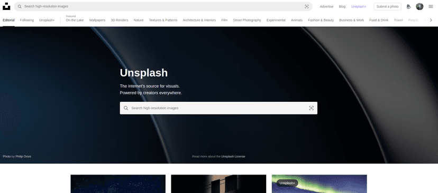The height and width of the screenshot is (193, 438).
Task: Open the featured On the Lake topic
Action: click(75, 20)
